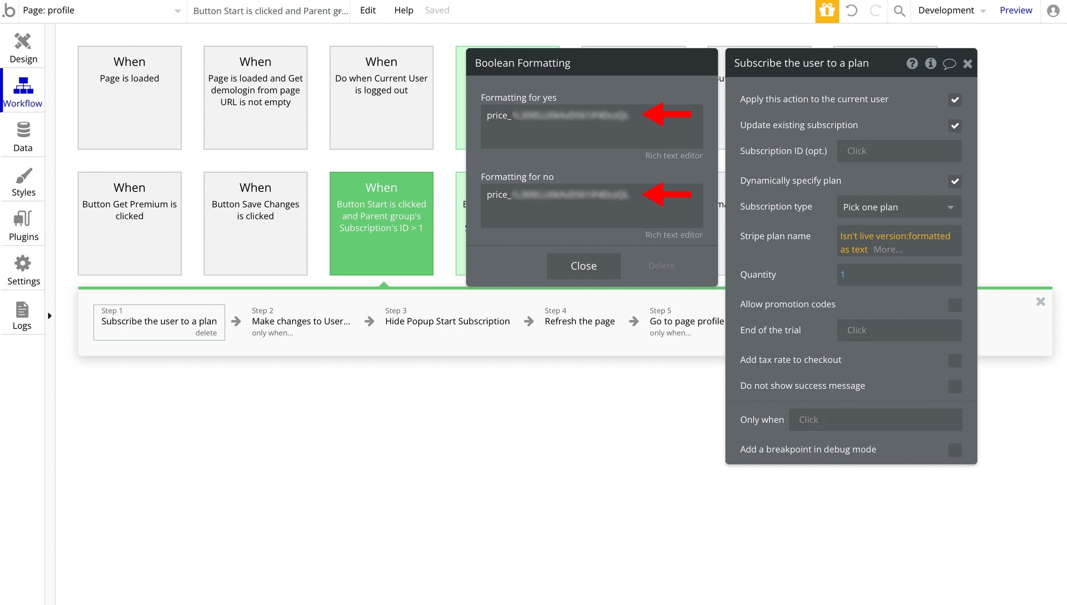This screenshot has width=1067, height=605.
Task: Click the orange gift icon
Action: coord(827,11)
